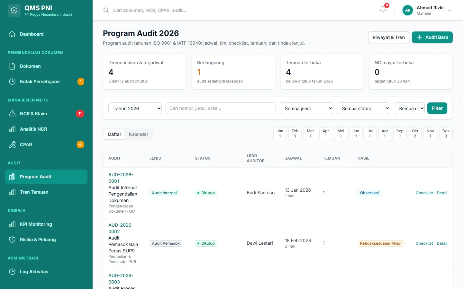Open Detail for AUD-2026-0002
This screenshot has height=289, width=463.
(442, 243)
